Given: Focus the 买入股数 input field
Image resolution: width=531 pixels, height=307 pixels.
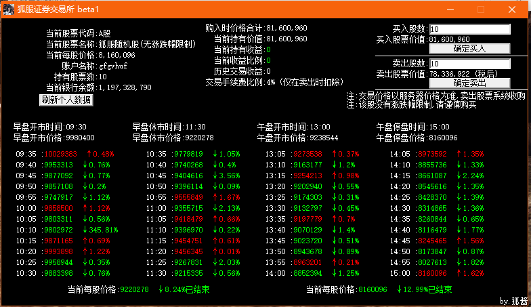Looking at the screenshot, I should point(469,29).
